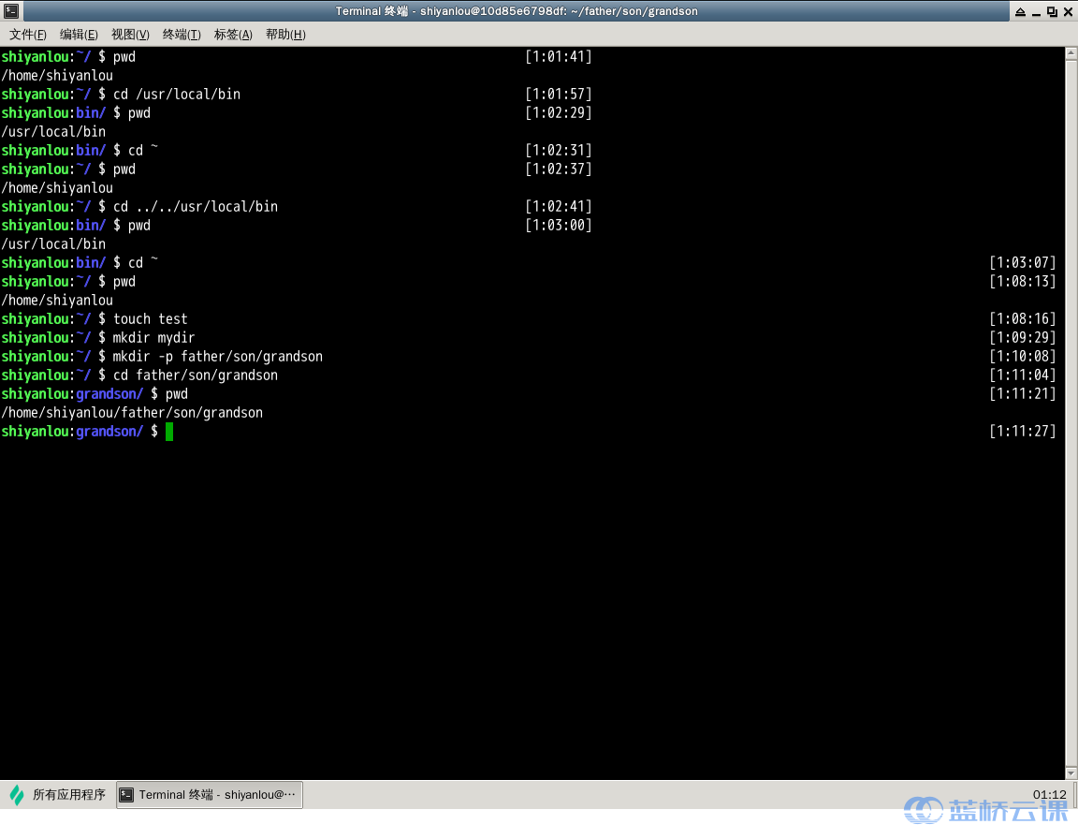The width and height of the screenshot is (1078, 839).
Task: Click the green leaf applications icon
Action: (x=17, y=795)
